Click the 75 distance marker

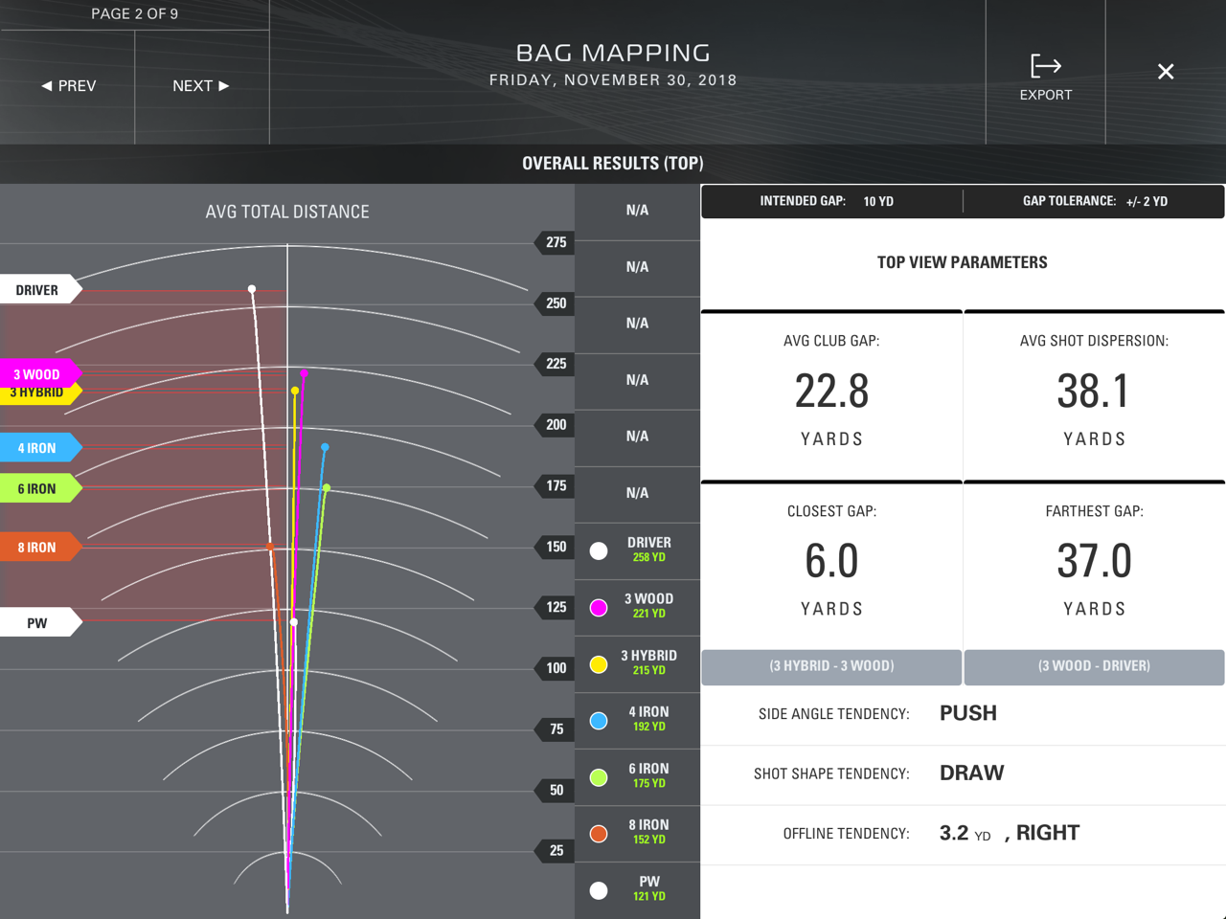(x=555, y=729)
